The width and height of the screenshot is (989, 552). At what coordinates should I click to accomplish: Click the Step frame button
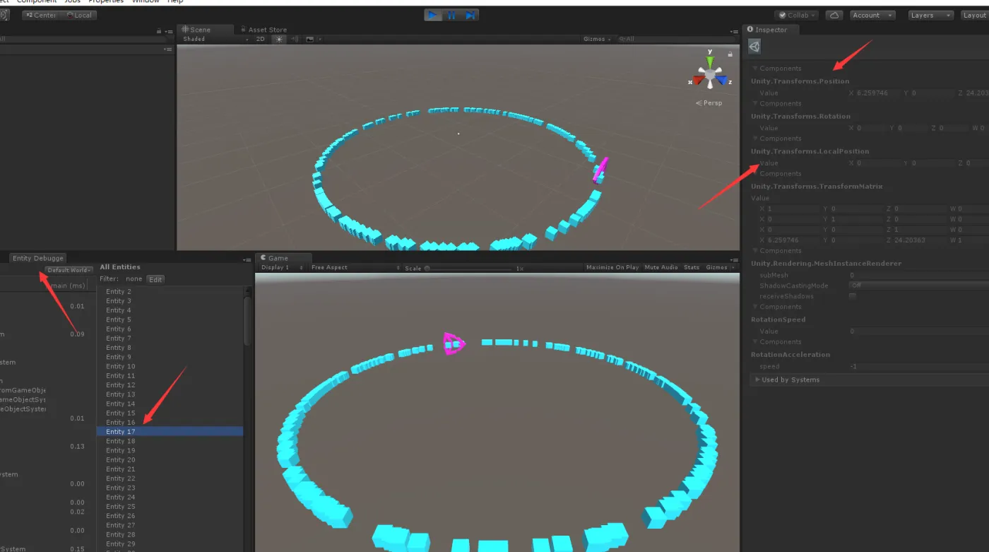point(470,15)
